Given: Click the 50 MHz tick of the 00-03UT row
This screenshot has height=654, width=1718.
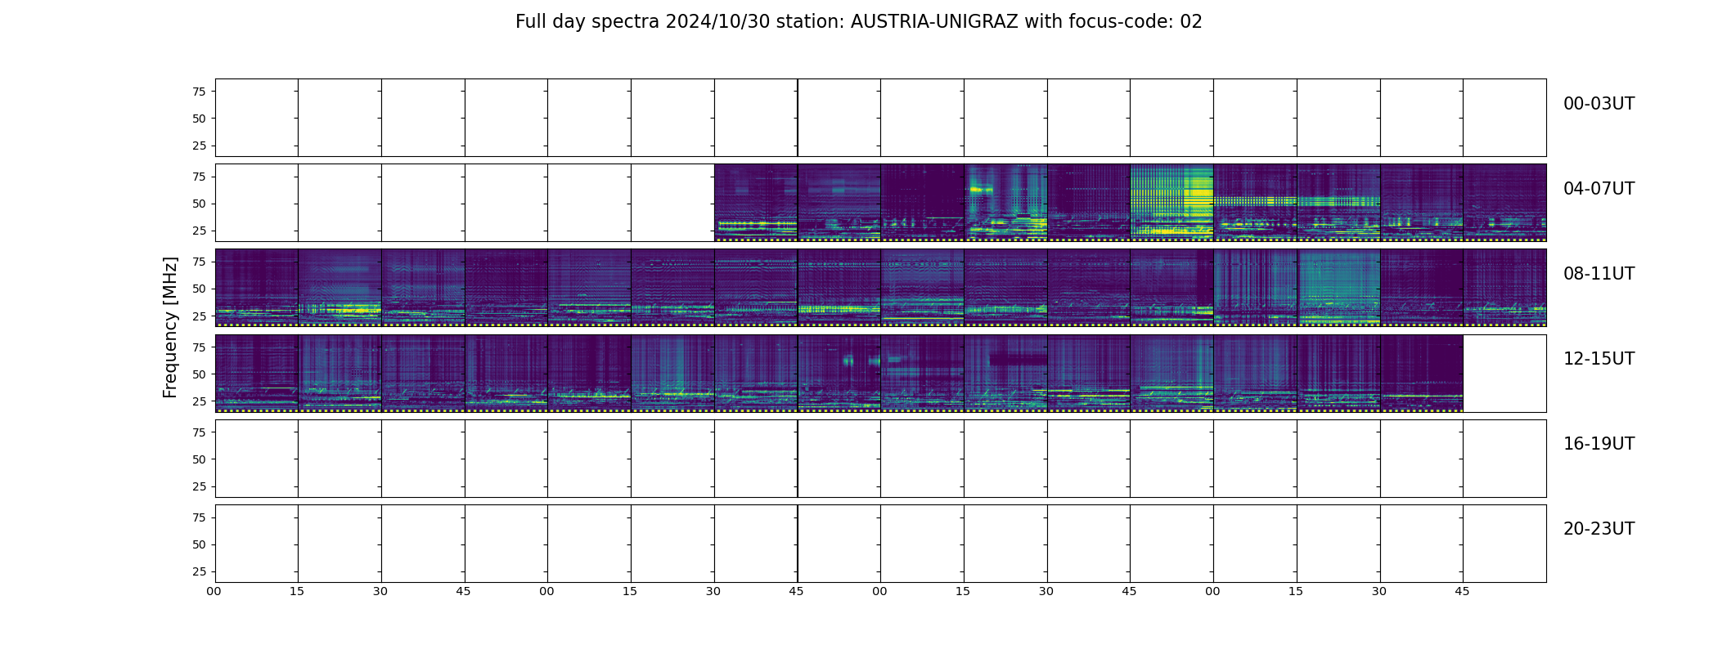Looking at the screenshot, I should pyautogui.click(x=199, y=119).
